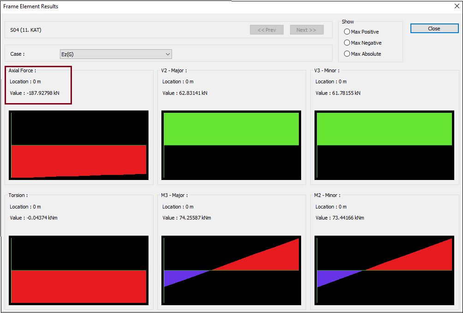Click the V2 - Major shear diagram

(x=231, y=145)
